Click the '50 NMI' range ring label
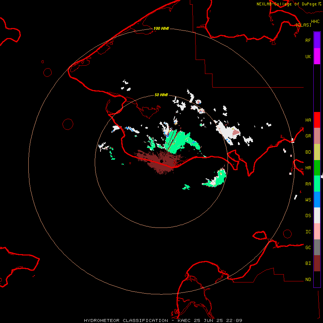 (x=161, y=95)
